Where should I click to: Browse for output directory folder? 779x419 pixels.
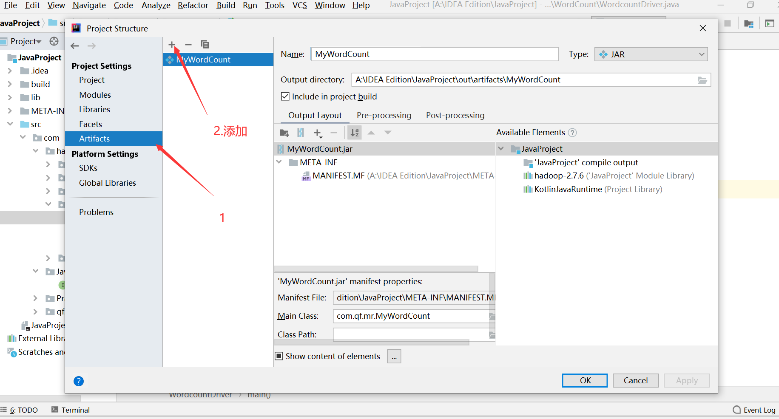[x=702, y=80]
